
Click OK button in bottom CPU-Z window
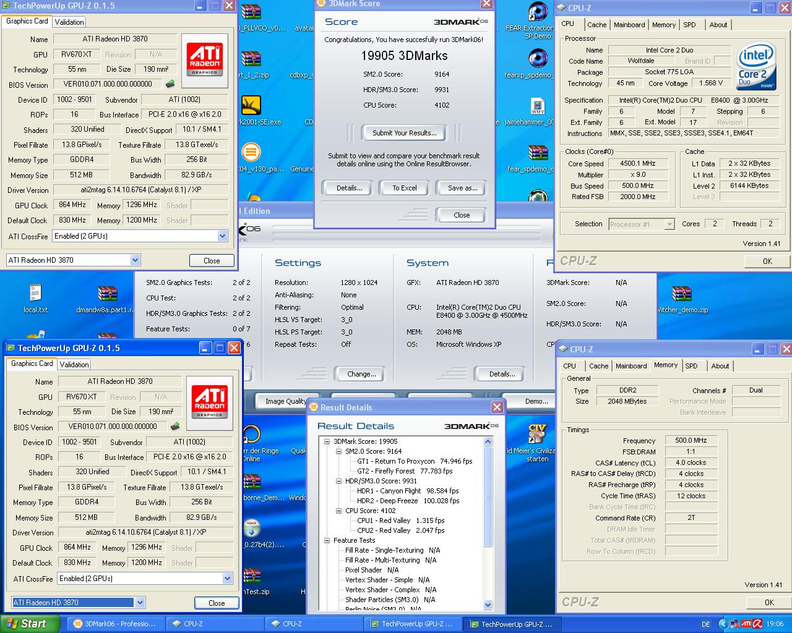[769, 602]
